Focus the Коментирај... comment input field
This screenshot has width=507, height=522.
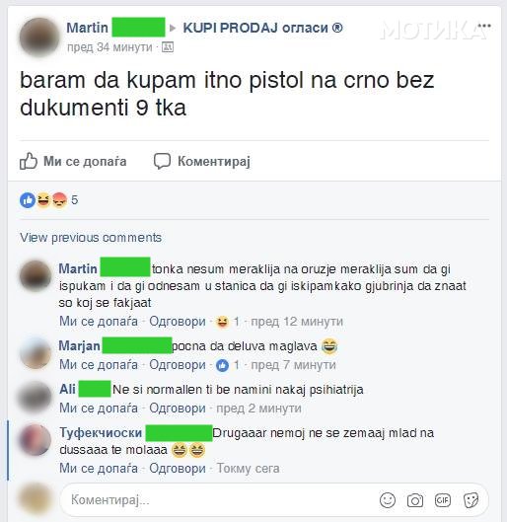tap(274, 500)
